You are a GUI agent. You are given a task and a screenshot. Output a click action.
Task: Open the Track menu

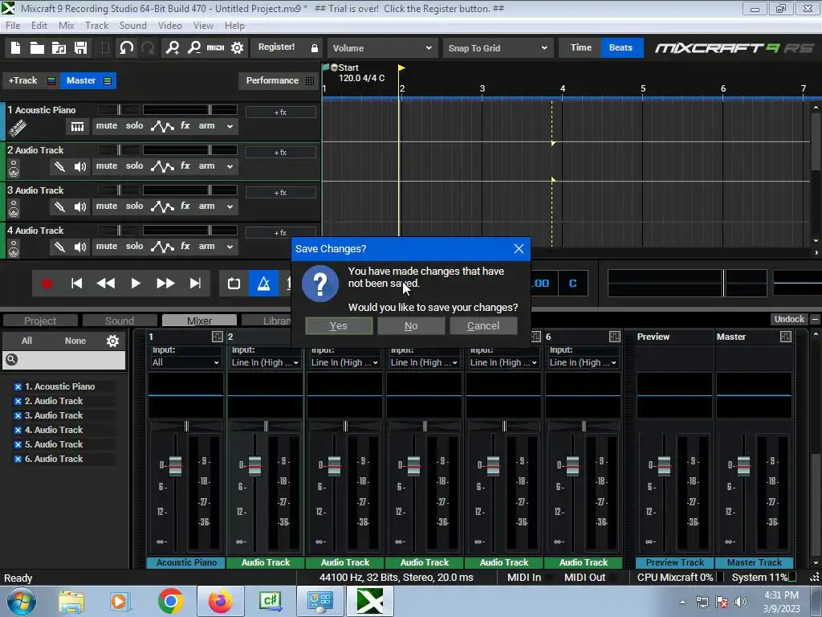[x=96, y=26]
